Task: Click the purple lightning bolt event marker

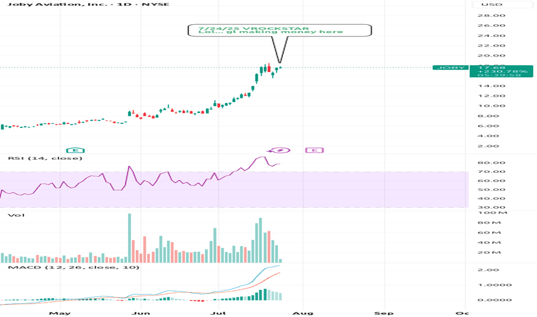Action: [281, 150]
